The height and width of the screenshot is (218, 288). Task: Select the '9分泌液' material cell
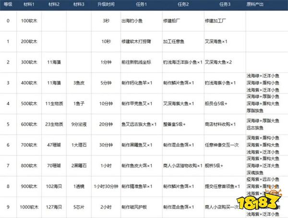tap(79, 124)
